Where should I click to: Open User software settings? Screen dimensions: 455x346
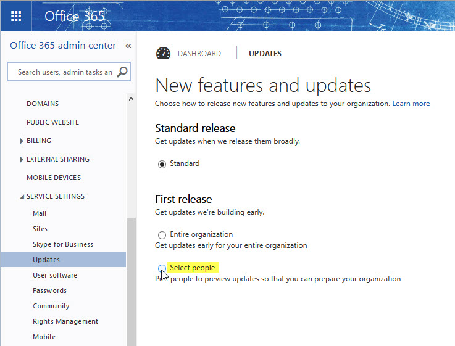point(55,275)
